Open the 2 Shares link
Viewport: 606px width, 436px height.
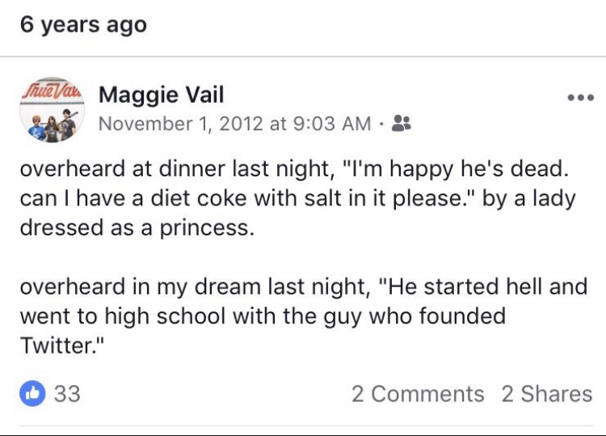pyautogui.click(x=546, y=394)
